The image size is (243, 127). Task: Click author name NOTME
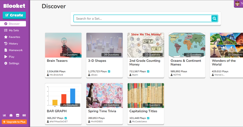tap(177, 75)
